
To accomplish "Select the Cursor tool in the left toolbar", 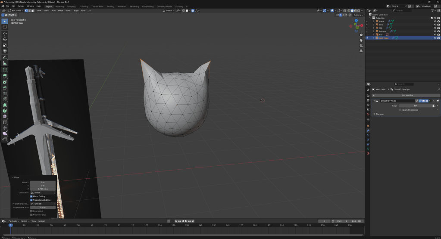I will pyautogui.click(x=5, y=27).
